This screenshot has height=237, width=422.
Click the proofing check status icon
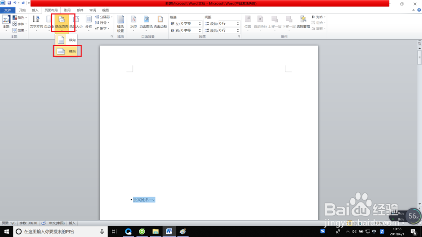[43, 223]
